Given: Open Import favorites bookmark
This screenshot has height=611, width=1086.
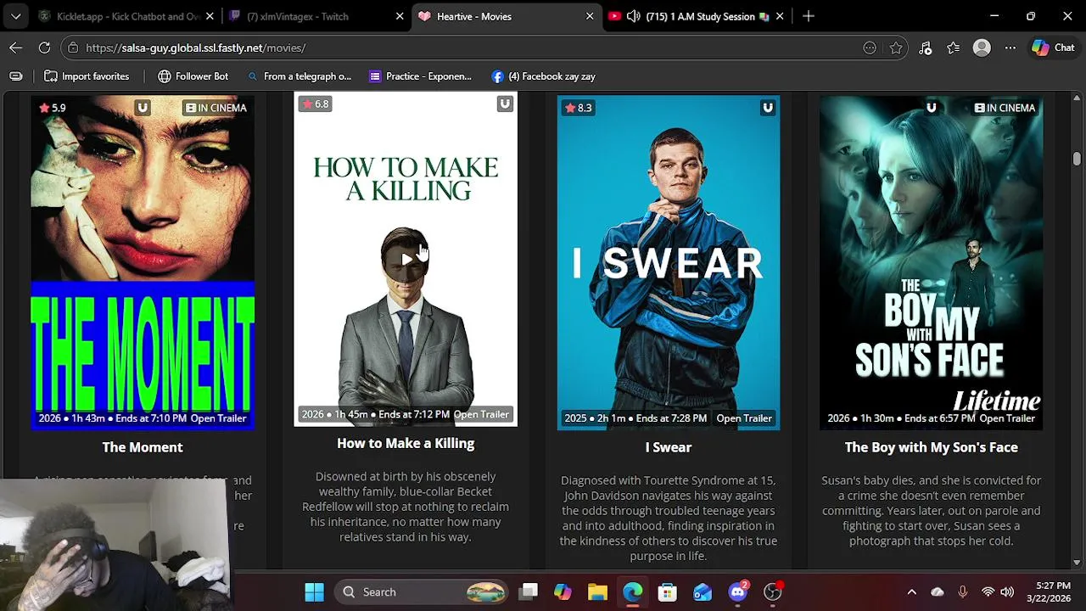Looking at the screenshot, I should (x=87, y=76).
